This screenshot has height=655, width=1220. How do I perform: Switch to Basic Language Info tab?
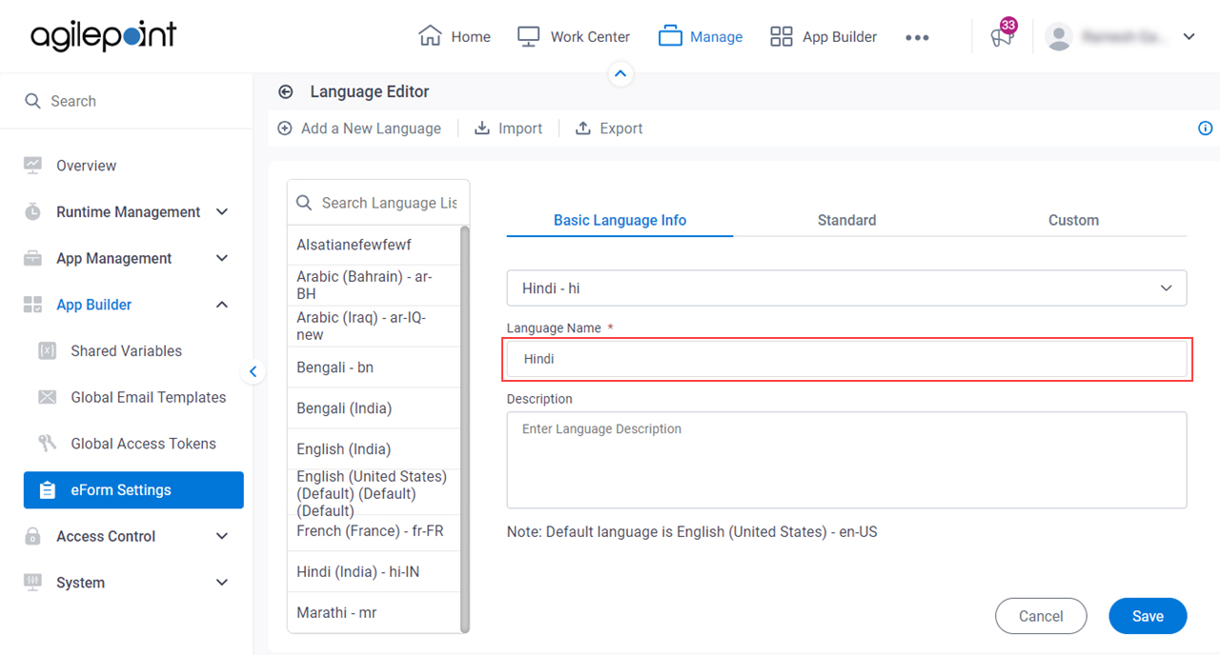(620, 220)
